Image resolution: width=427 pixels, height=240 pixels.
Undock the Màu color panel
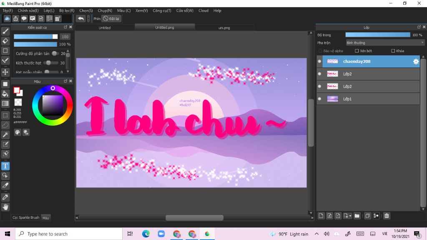[x=65, y=81]
